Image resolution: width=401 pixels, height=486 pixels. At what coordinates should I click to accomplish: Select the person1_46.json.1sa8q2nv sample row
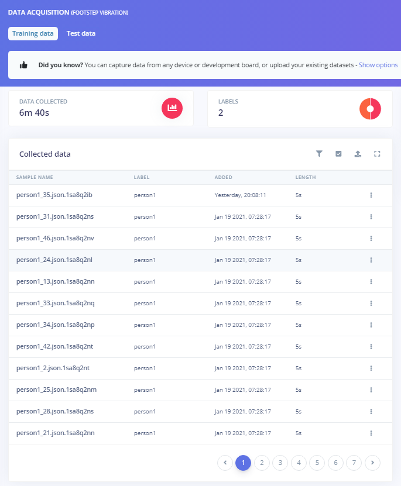[x=54, y=239]
